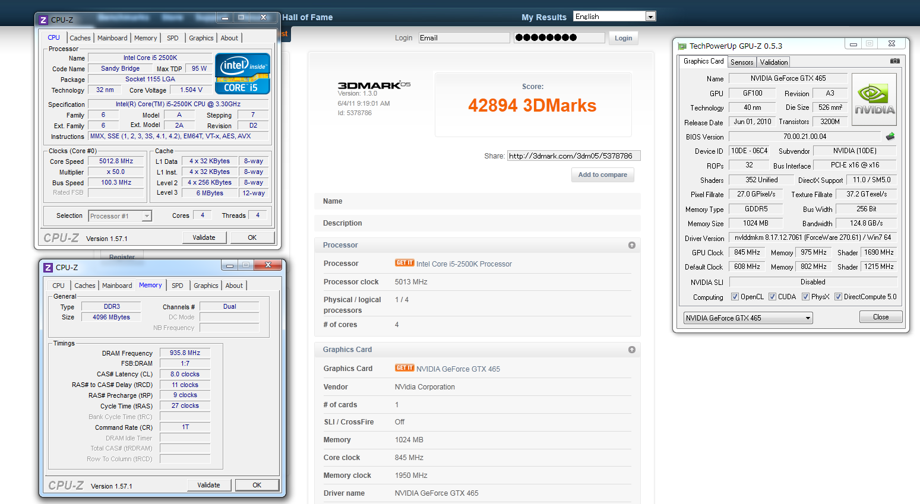Click the GPU-Z screenshot camera icon

pyautogui.click(x=895, y=61)
